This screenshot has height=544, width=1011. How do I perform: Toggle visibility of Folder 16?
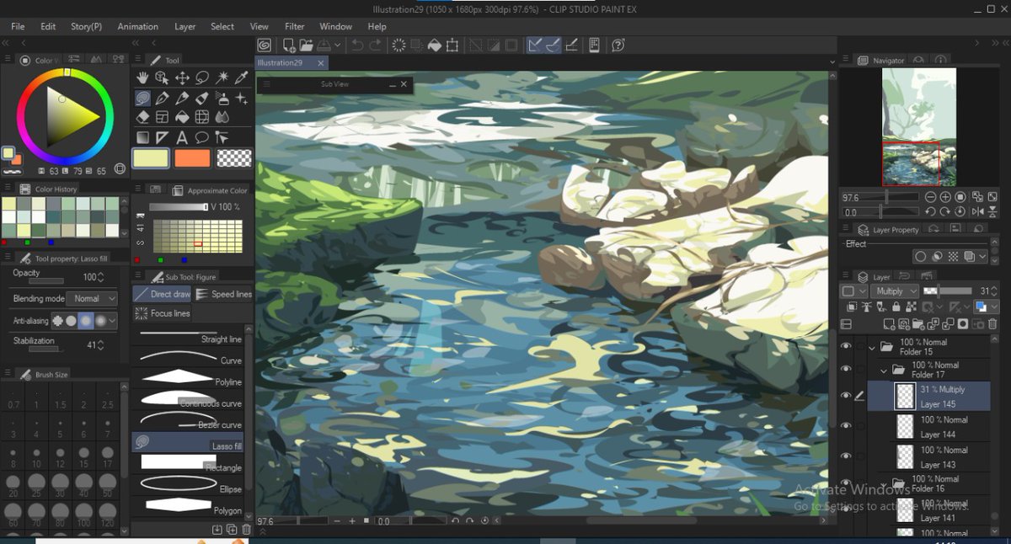(846, 483)
